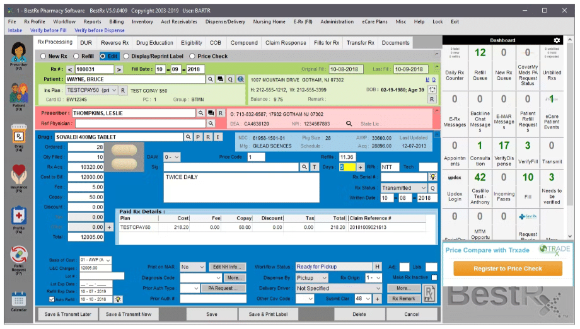This screenshot has width=580, height=329.
Task: Toggle the Make Rx Inactive checkbox
Action: coord(434,277)
